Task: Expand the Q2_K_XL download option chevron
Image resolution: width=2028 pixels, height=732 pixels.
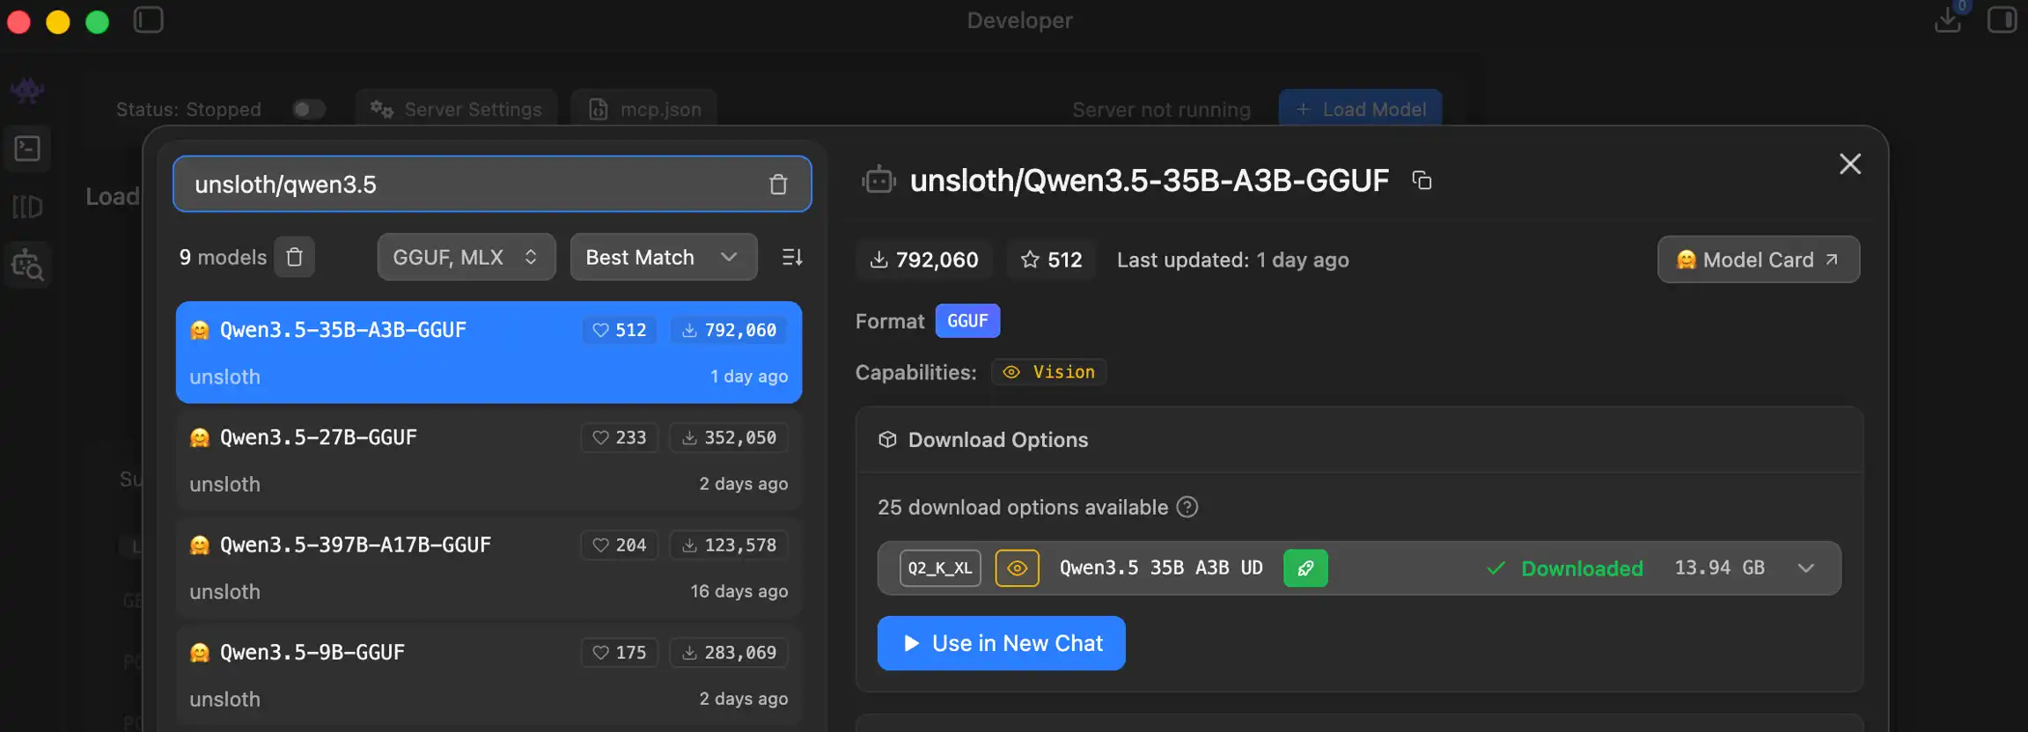Action: click(1806, 568)
